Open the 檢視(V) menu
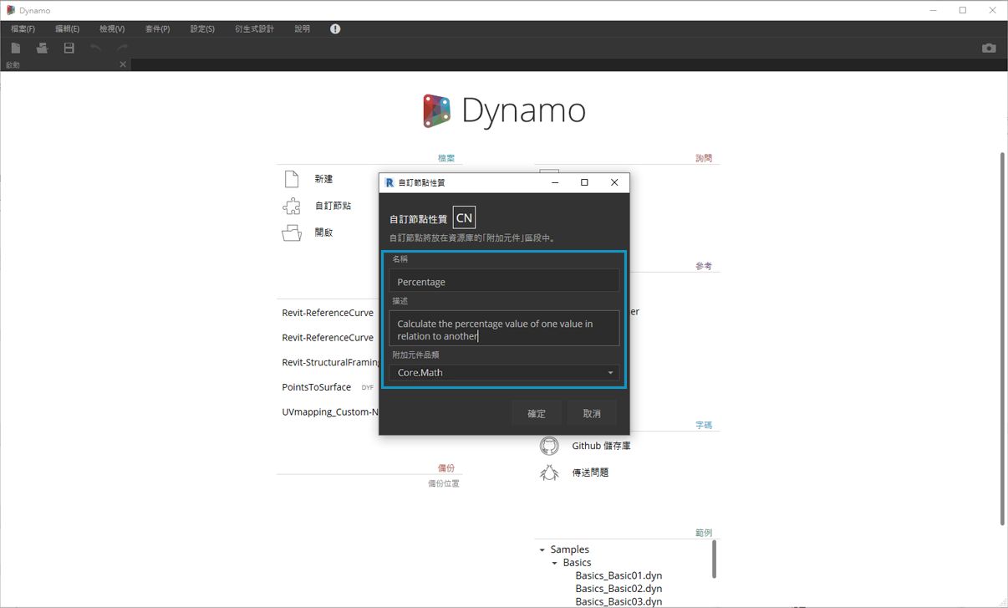1008x608 pixels. tap(112, 28)
